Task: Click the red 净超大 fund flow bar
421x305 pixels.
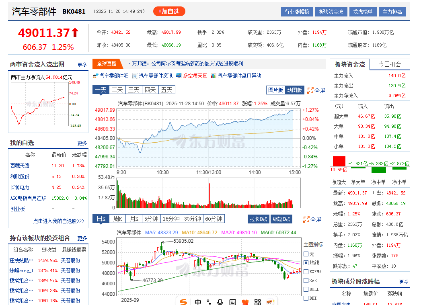Action: coord(339,162)
